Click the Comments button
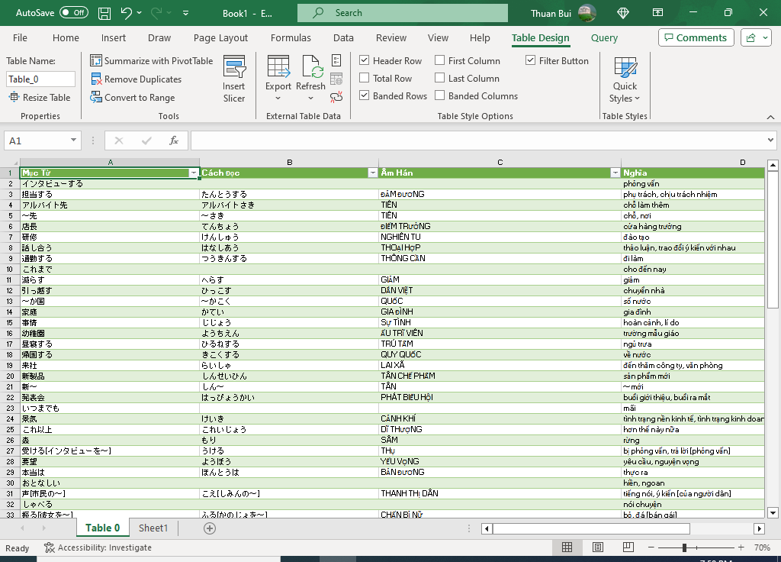The image size is (781, 562). pos(696,38)
